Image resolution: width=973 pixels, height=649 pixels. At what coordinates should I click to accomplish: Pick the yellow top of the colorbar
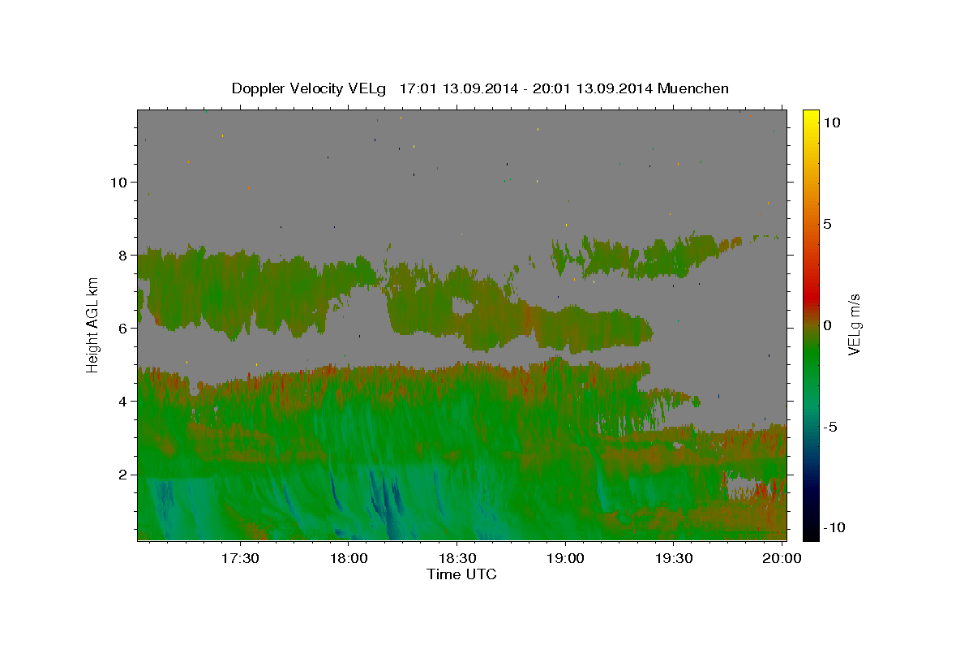[811, 115]
